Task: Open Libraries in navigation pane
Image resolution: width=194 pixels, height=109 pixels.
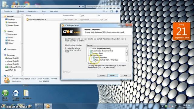Action: point(10,31)
